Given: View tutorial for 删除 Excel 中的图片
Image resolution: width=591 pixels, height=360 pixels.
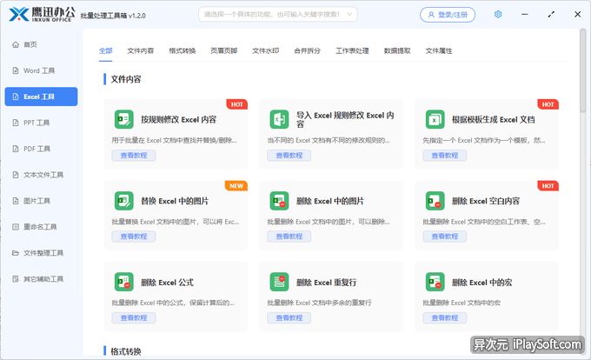Looking at the screenshot, I should (x=289, y=237).
